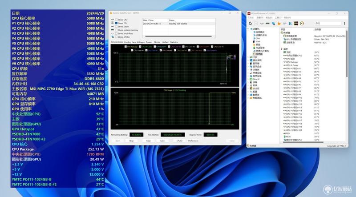Click the black OSD panel icon in toolbar
The height and width of the screenshot is (197, 356).
point(296,24)
